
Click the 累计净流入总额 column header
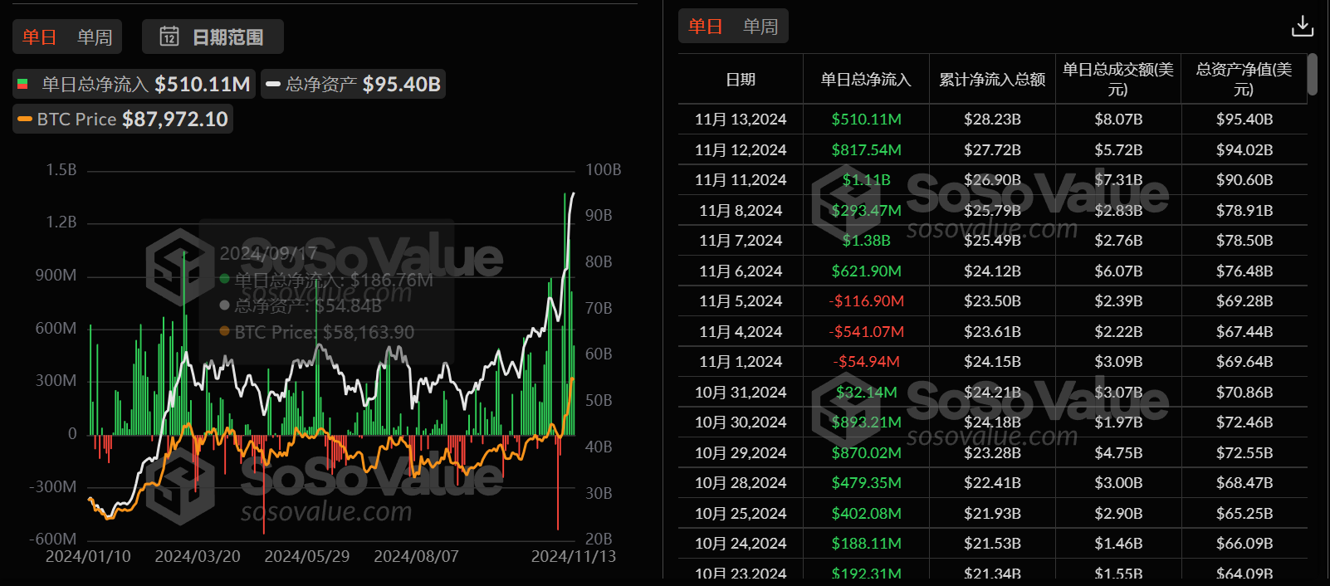point(992,80)
